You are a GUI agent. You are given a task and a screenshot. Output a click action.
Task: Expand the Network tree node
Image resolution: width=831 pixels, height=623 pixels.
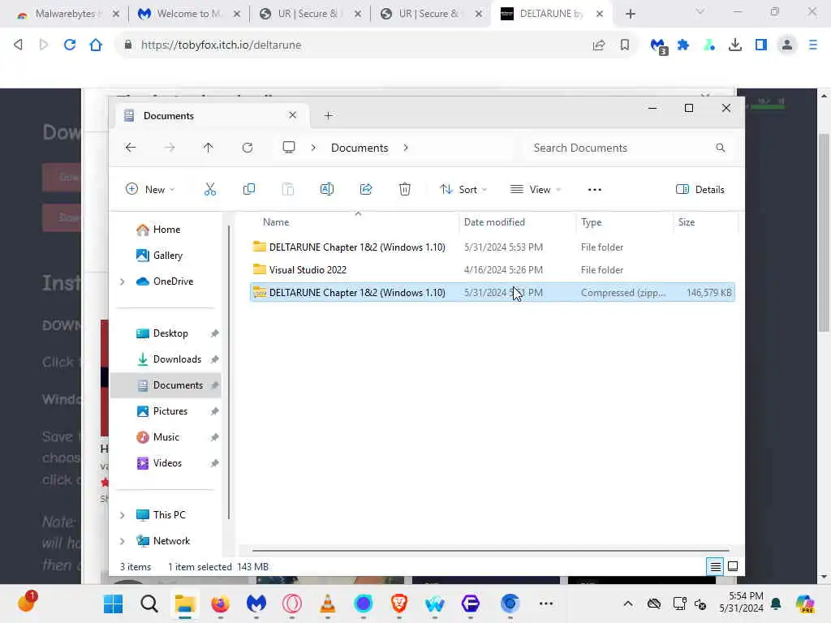123,541
